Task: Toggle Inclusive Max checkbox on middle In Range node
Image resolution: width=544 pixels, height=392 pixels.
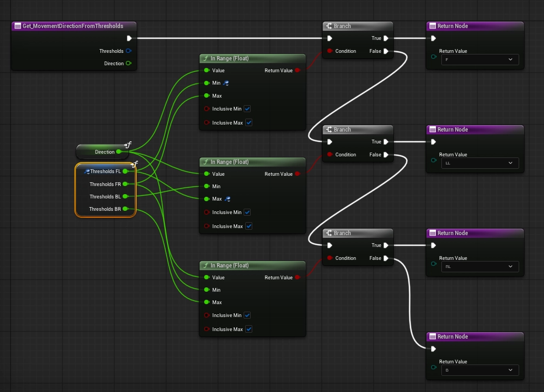Action: pos(249,226)
